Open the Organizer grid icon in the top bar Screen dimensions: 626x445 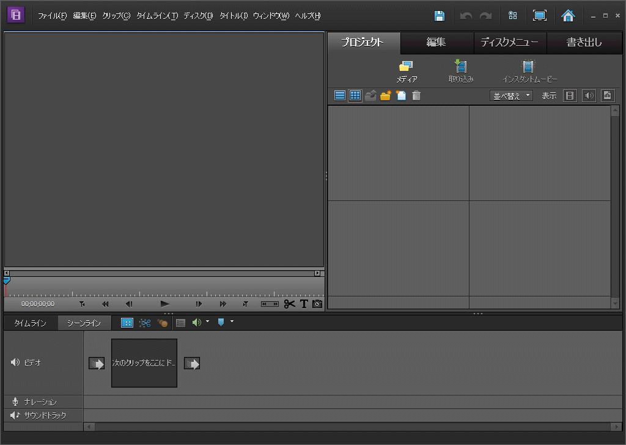tap(513, 16)
